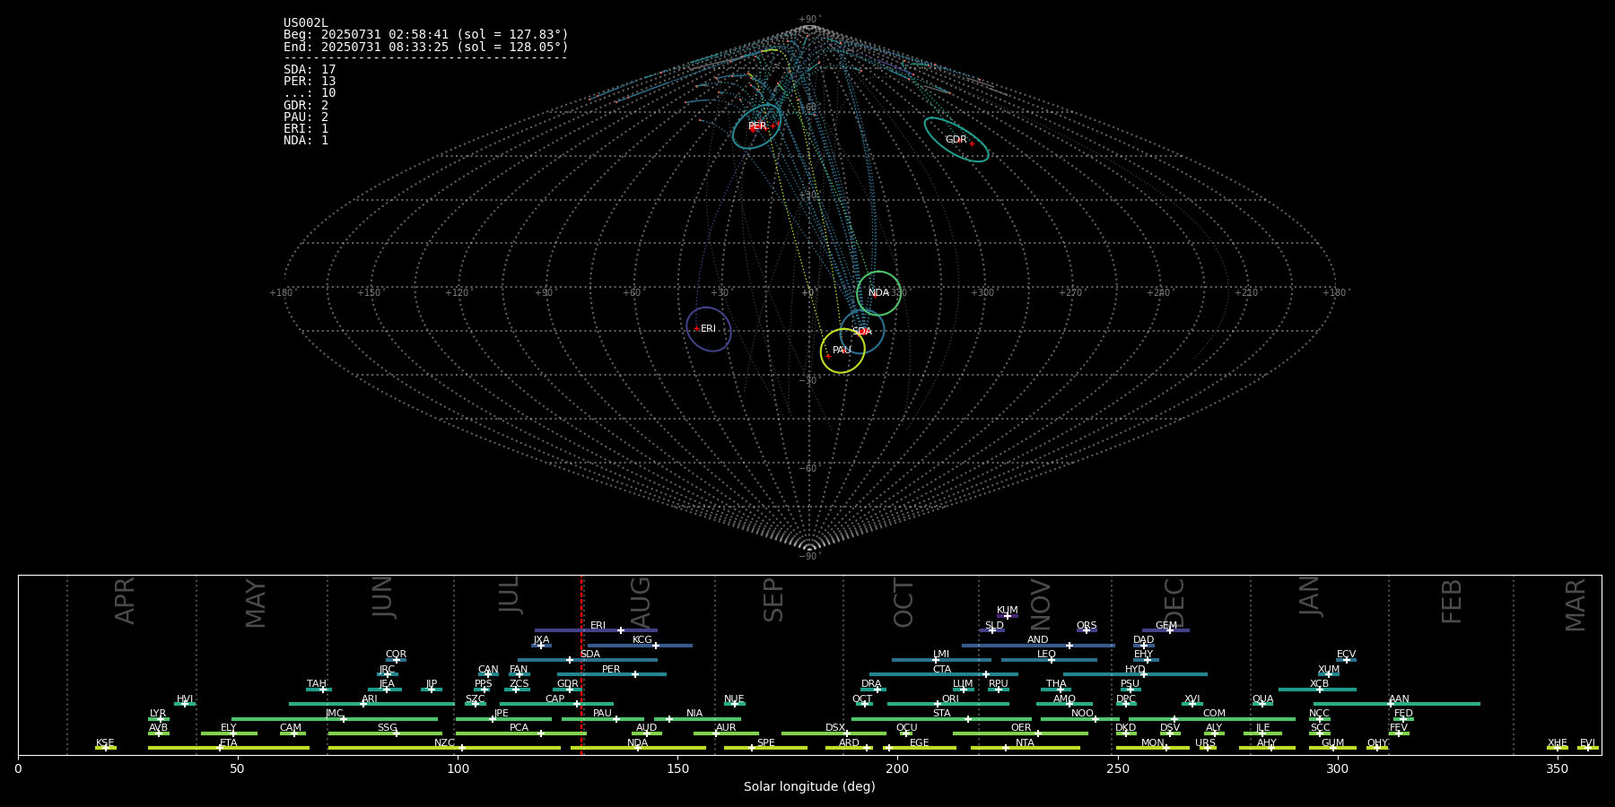1615x807 pixels.
Task: Click the -90° south pole label
Action: [809, 556]
